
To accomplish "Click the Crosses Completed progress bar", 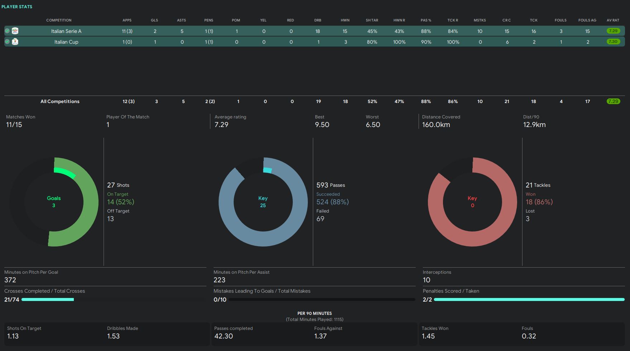I will click(x=48, y=299).
